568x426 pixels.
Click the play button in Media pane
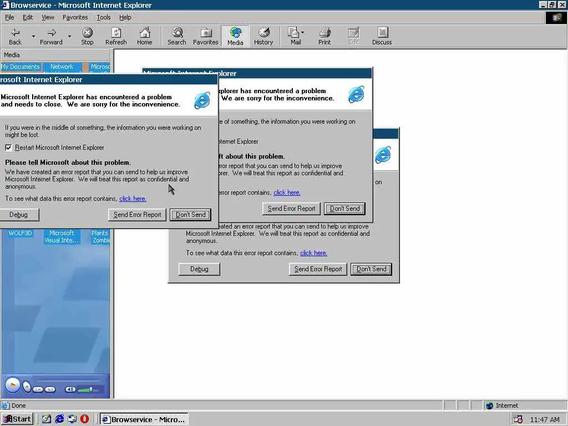13,385
